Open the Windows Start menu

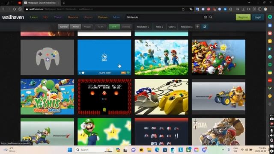[x=70, y=150]
